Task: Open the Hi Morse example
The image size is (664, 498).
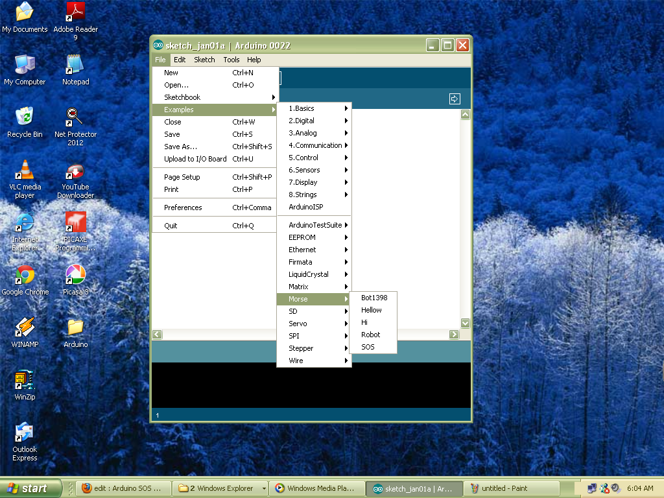Action: coord(373,322)
